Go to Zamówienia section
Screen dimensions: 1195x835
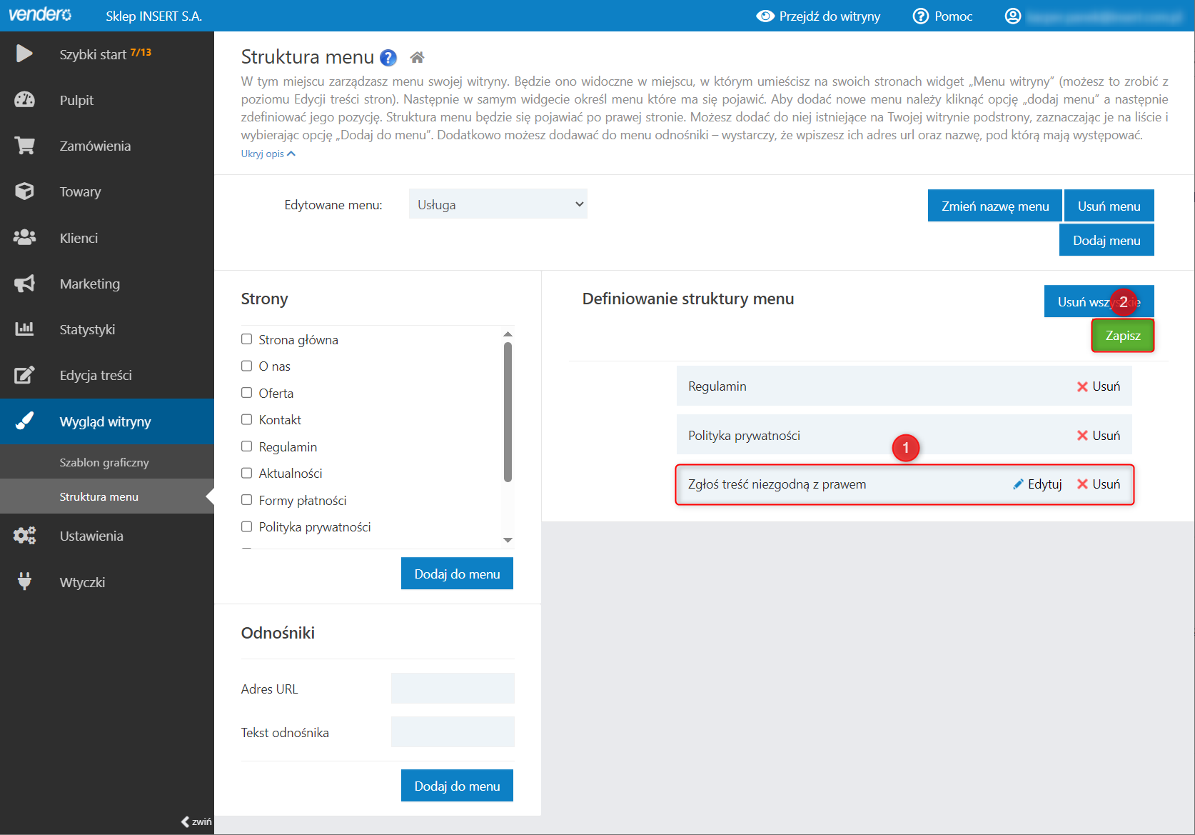[x=107, y=146]
